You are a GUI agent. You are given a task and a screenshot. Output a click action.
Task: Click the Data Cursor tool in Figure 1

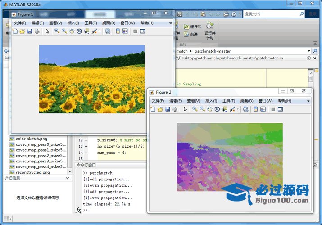point(86,31)
